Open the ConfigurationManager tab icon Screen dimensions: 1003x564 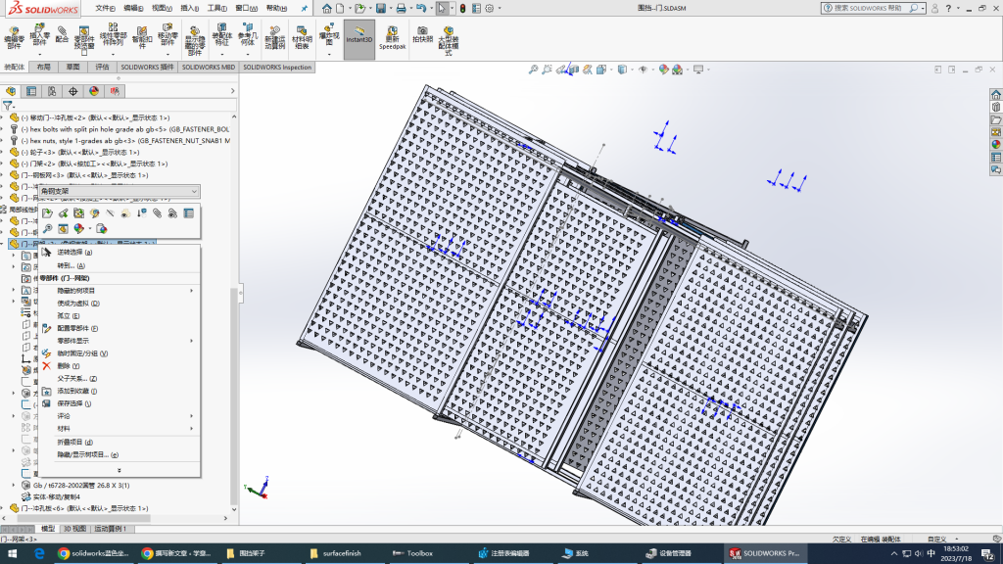click(x=52, y=90)
